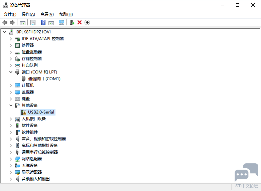Open the 帮助(H) menu
Viewport: 261px width, 191px height.
click(66, 14)
